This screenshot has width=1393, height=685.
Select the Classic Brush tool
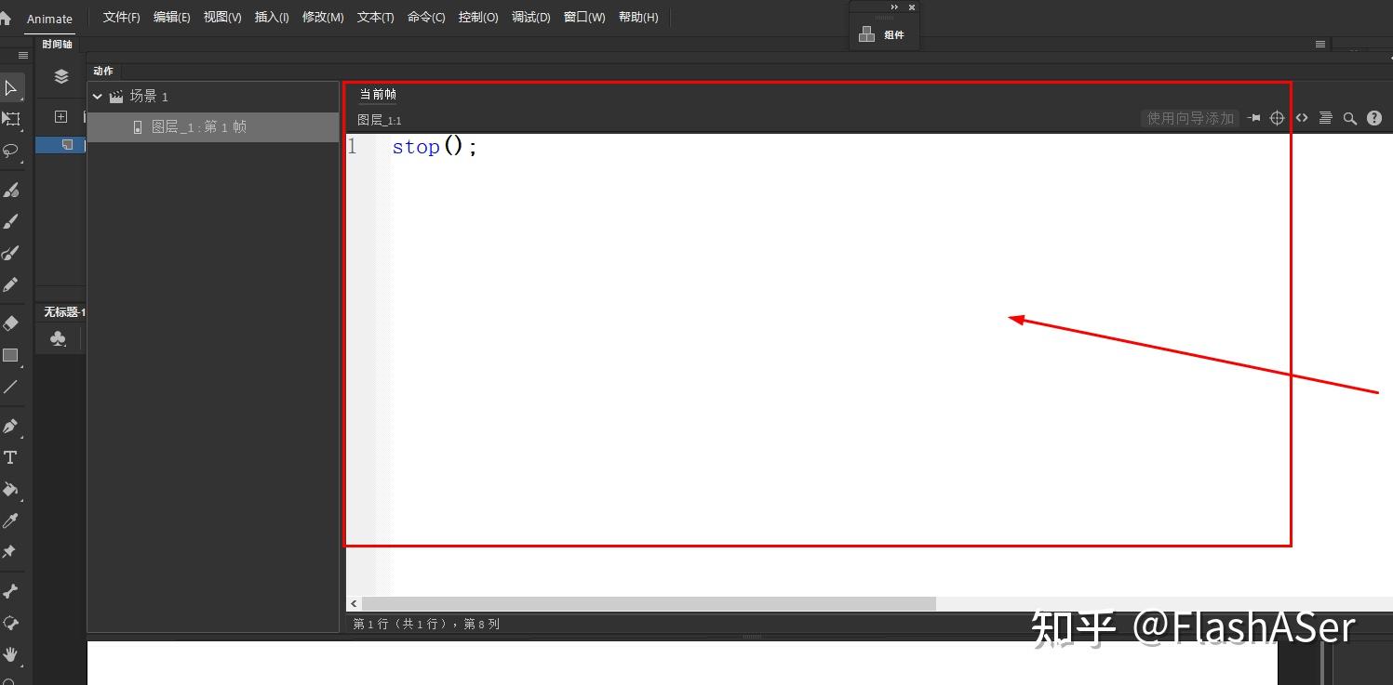tap(11, 221)
